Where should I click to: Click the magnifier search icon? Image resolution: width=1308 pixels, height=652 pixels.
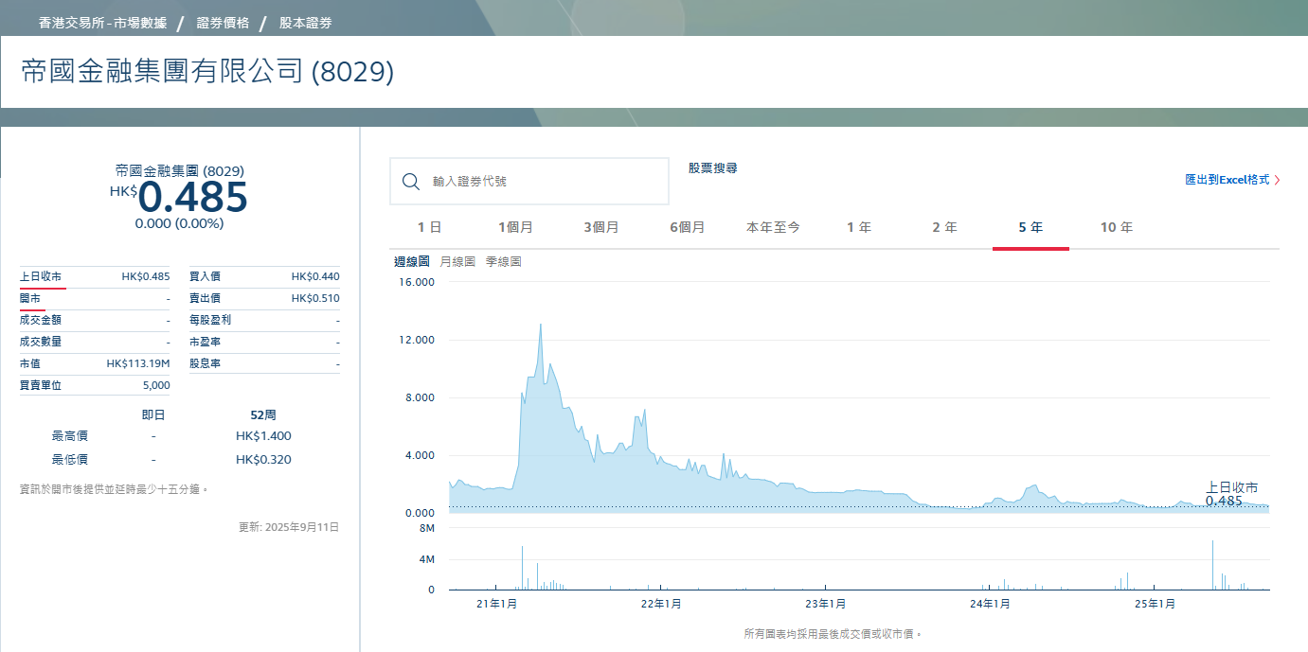pyautogui.click(x=411, y=182)
